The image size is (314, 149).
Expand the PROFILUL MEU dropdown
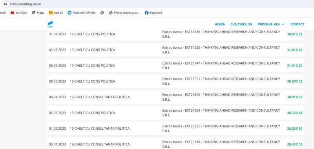point(271,24)
